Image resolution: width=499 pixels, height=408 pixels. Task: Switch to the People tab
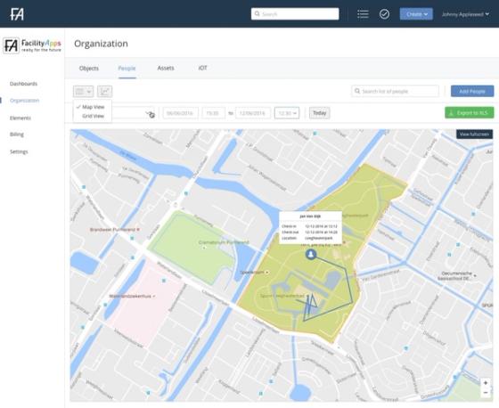click(x=127, y=68)
